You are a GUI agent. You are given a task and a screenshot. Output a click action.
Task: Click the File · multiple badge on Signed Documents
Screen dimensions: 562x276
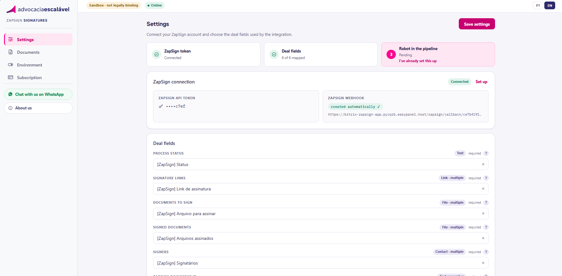click(453, 227)
